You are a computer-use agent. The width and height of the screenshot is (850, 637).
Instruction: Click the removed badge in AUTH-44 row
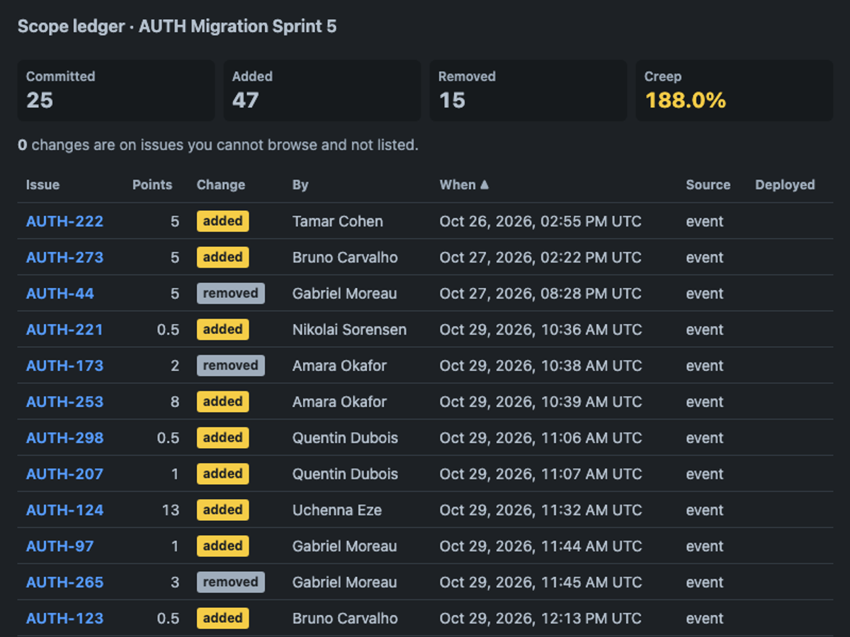(231, 294)
